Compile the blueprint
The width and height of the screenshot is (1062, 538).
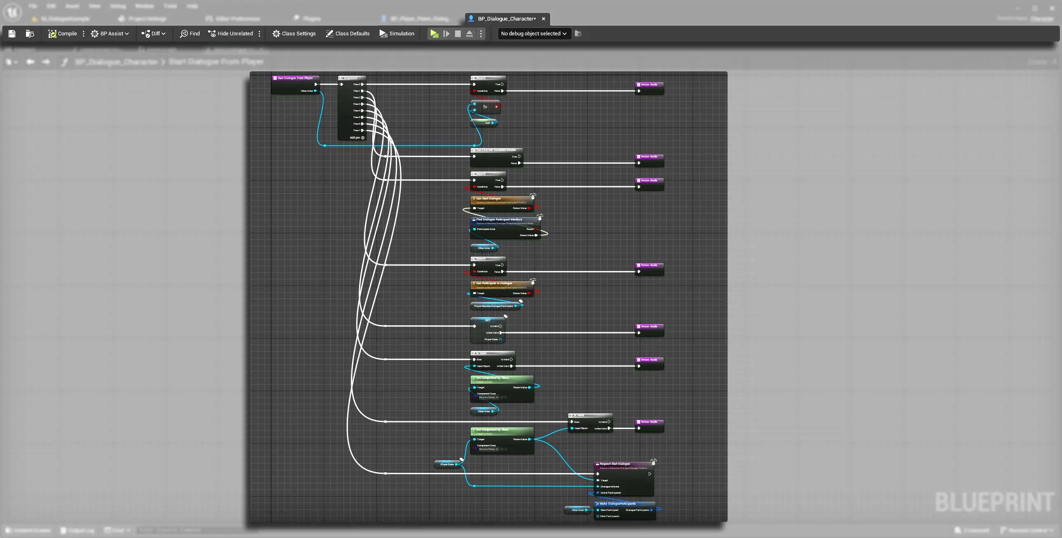[63, 34]
